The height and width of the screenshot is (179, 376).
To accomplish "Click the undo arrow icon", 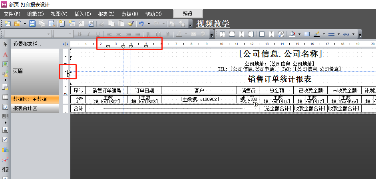I will 141,24.
